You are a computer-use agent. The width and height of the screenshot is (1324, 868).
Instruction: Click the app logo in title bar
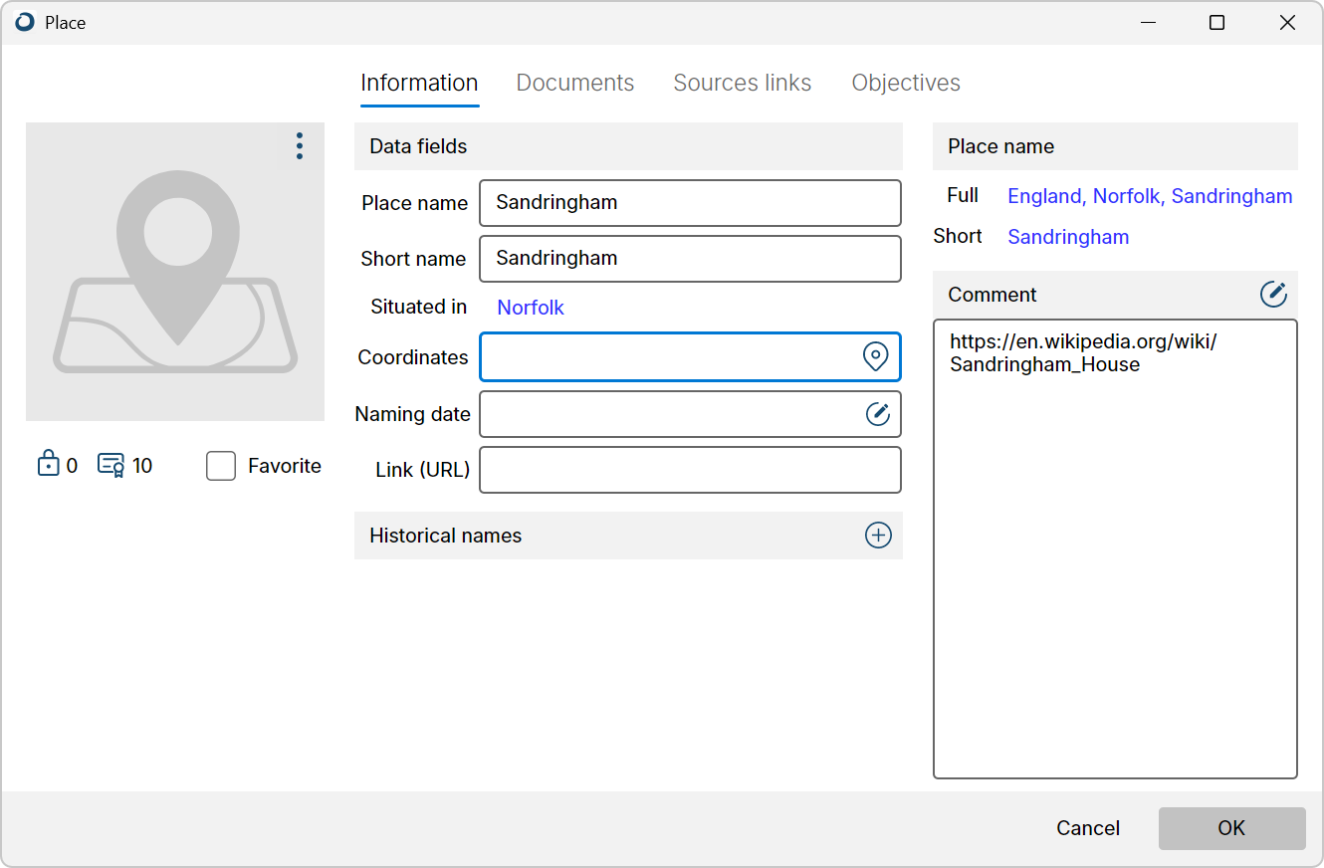25,22
